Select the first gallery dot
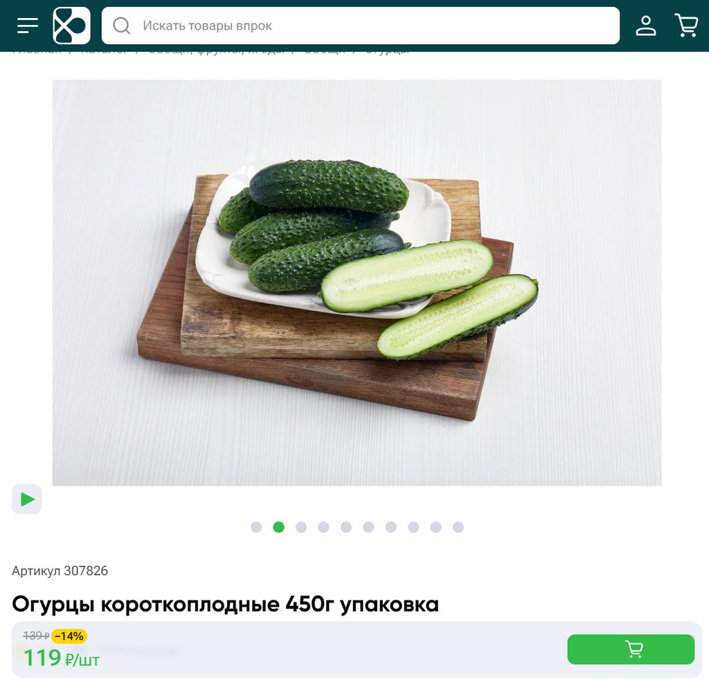Screen dimensions: 709x680 [x=256, y=527]
